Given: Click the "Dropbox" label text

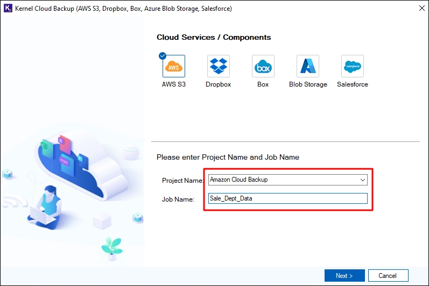Looking at the screenshot, I should pyautogui.click(x=219, y=84).
